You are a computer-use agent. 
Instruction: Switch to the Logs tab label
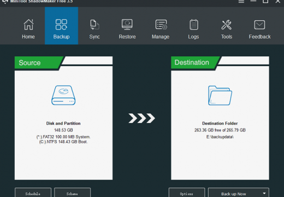tap(193, 37)
